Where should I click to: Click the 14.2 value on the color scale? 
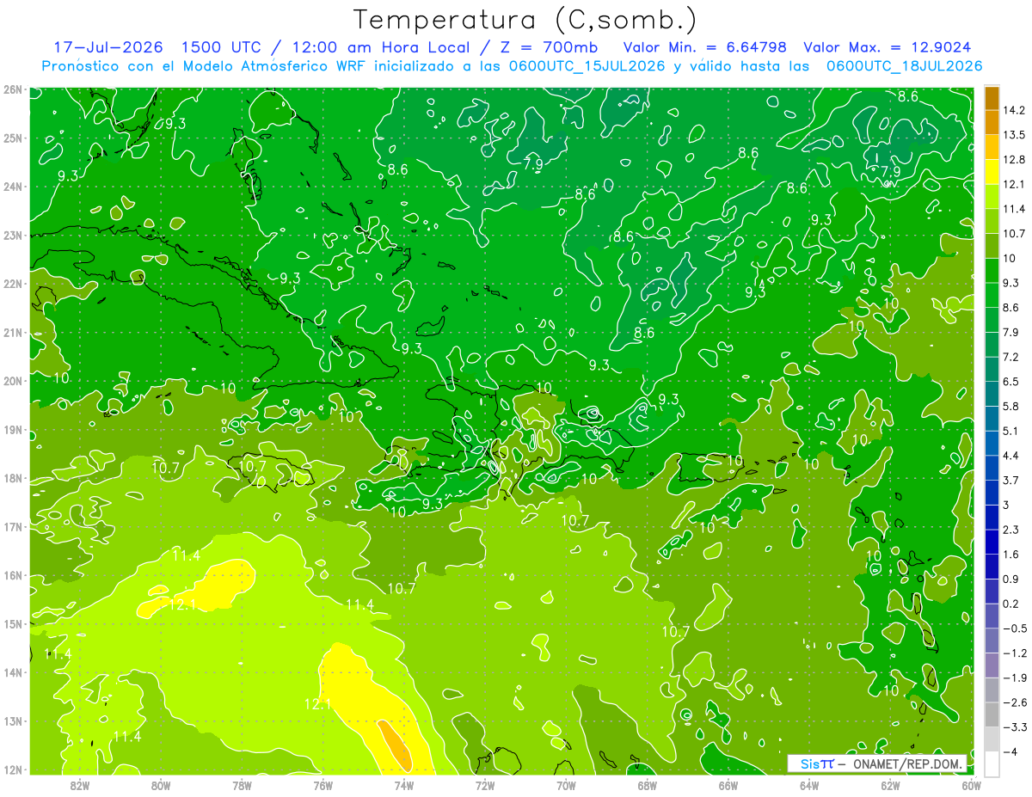click(1015, 110)
